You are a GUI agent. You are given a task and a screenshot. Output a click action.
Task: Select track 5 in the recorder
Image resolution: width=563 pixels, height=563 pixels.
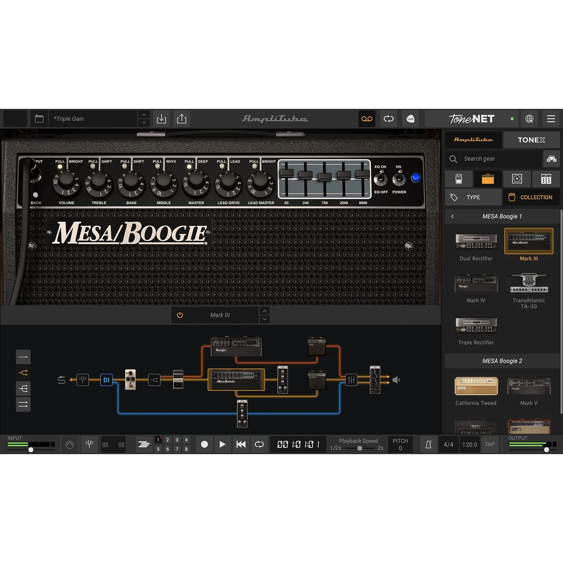click(x=158, y=449)
